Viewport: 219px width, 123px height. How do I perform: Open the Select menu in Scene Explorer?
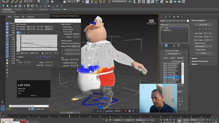(x=10, y=17)
